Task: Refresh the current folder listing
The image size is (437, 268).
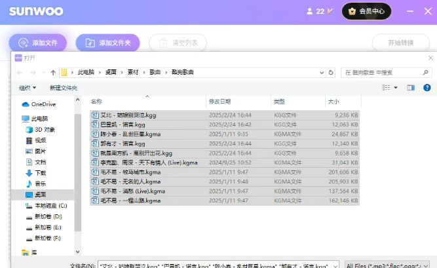Action: tap(332, 72)
